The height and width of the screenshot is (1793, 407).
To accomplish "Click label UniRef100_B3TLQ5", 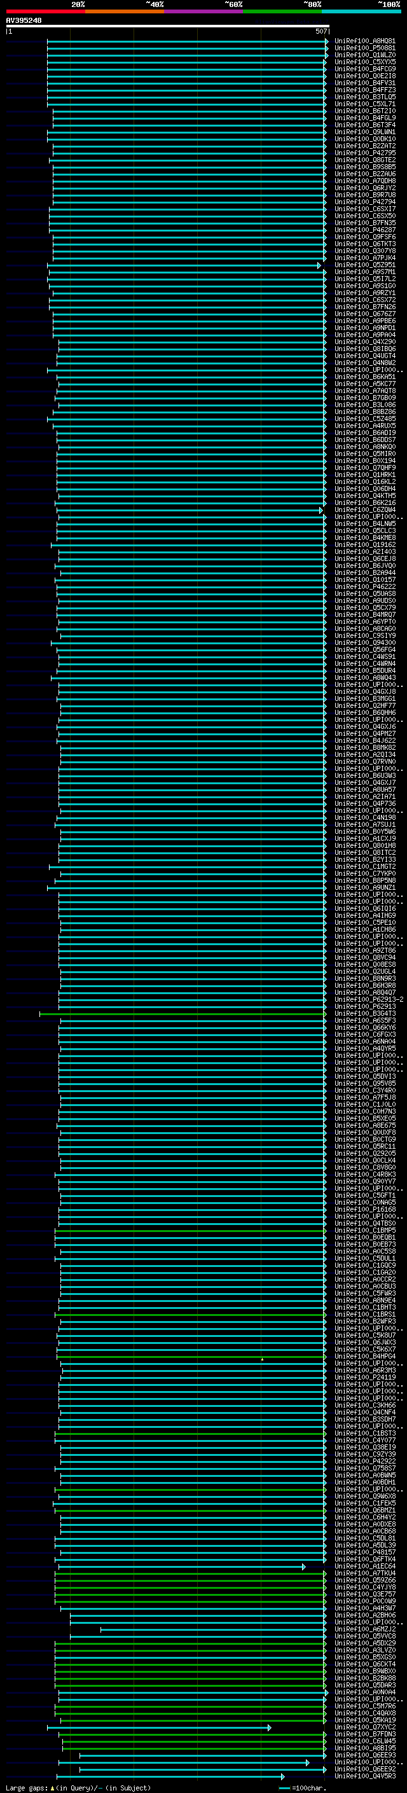I will click(364, 97).
